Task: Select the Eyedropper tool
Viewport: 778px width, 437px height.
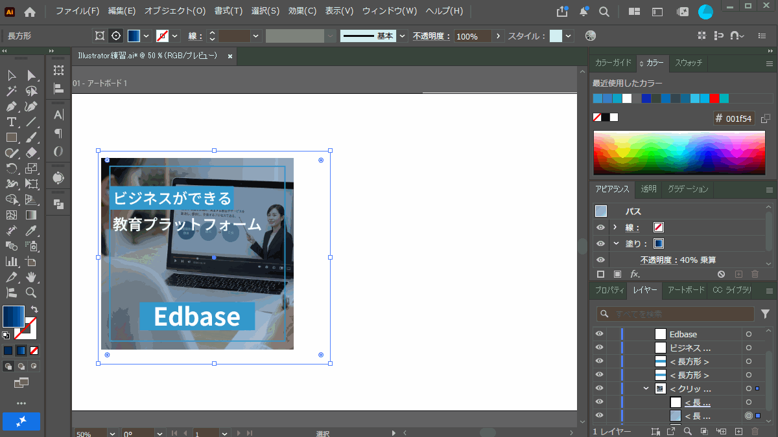Action: pyautogui.click(x=31, y=230)
